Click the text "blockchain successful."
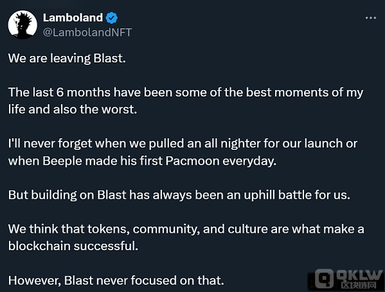Screen dimensions: 385x292 73,246
